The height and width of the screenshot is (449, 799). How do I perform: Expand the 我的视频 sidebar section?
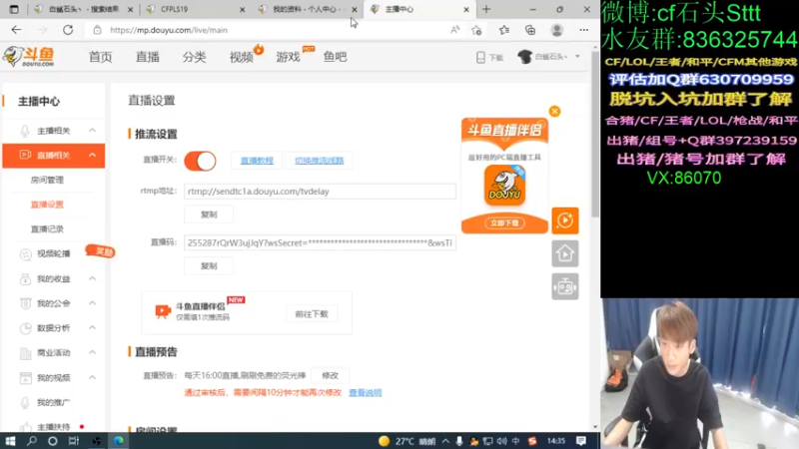[92, 377]
